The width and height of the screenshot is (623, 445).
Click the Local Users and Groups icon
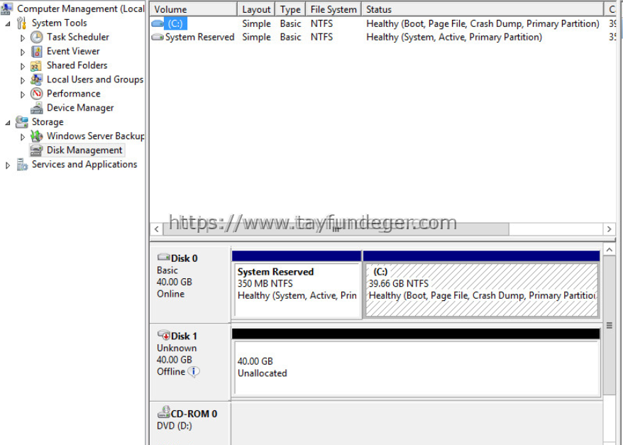click(x=37, y=79)
